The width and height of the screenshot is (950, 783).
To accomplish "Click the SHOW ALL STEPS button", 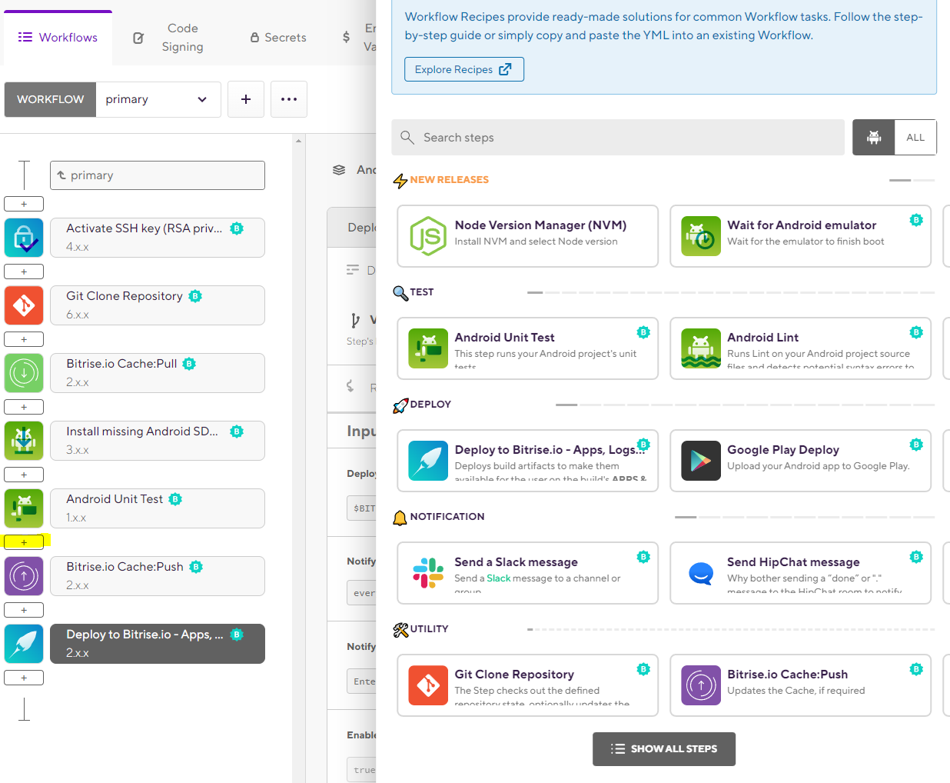I will (x=664, y=749).
